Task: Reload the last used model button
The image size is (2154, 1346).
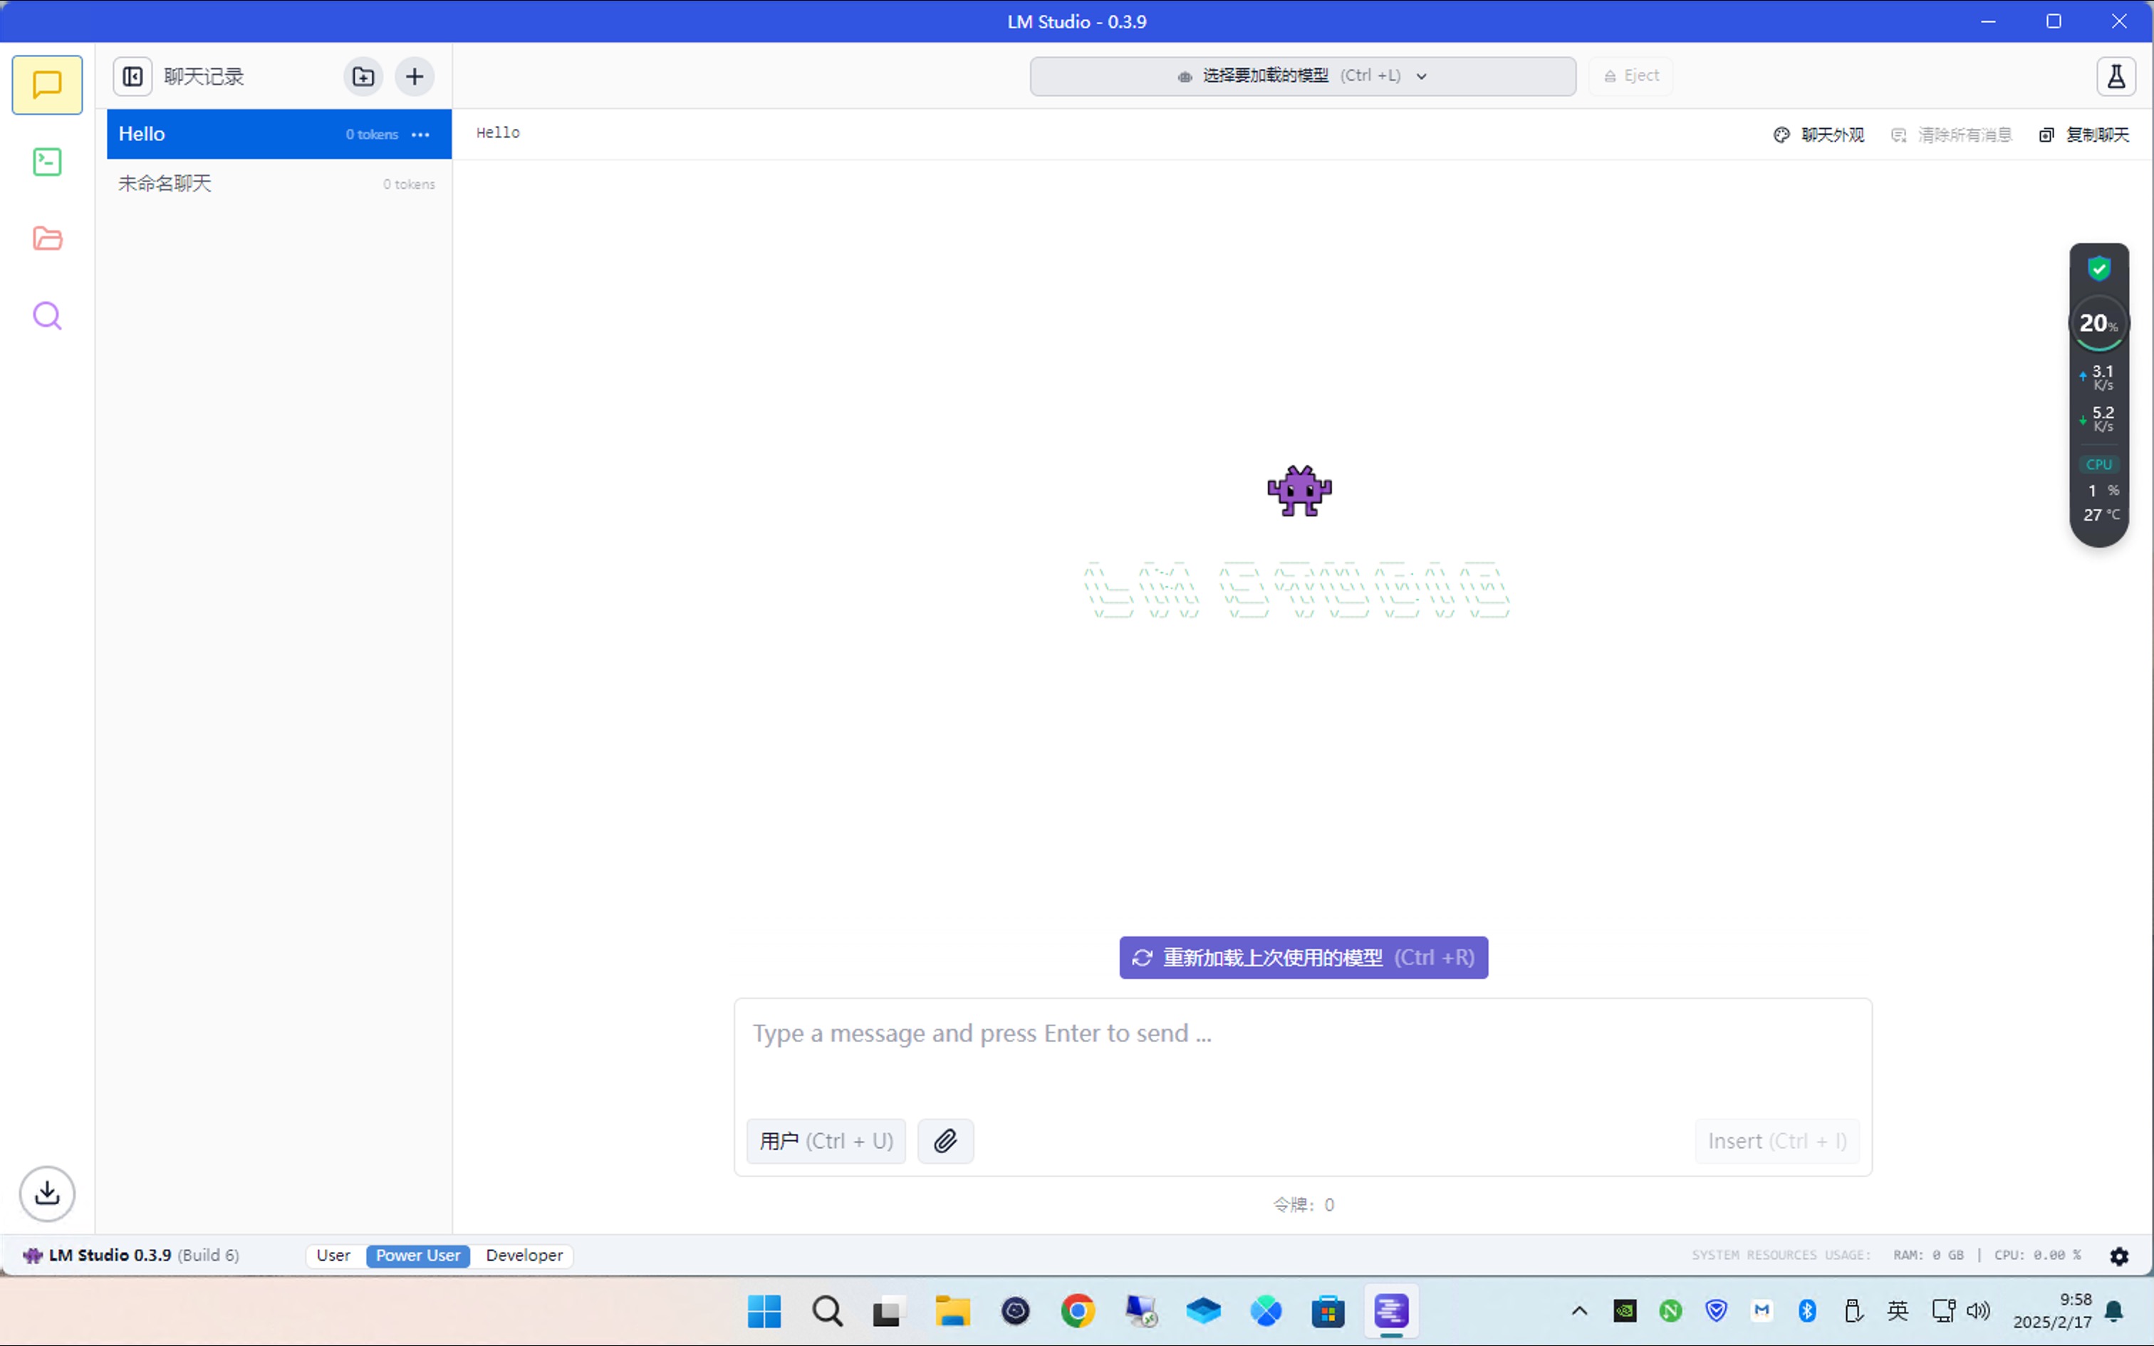Action: 1303,958
